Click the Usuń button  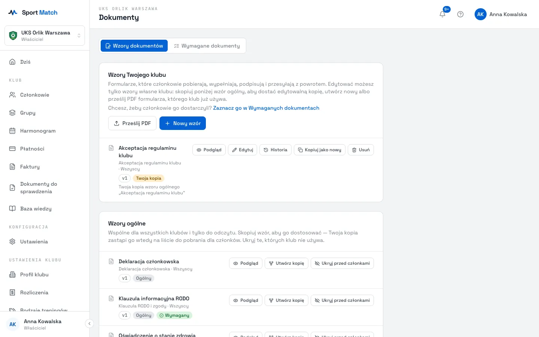tap(361, 150)
